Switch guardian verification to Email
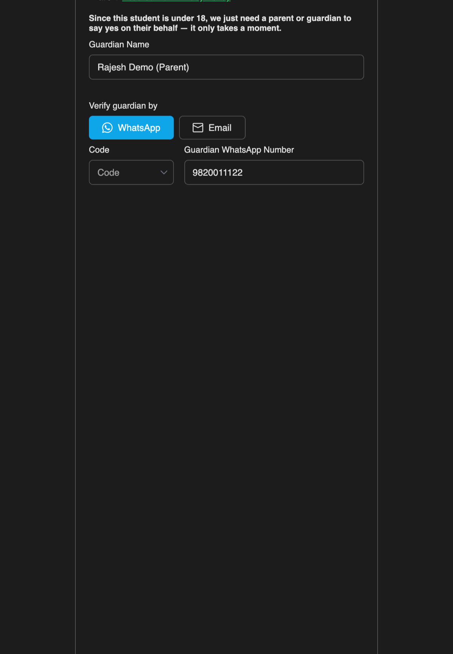The height and width of the screenshot is (654, 453). coord(212,128)
